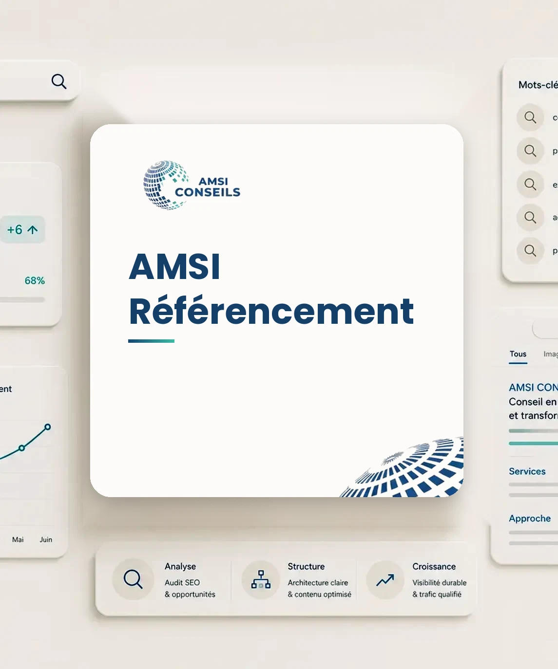Click the Juin axis label

click(x=46, y=539)
